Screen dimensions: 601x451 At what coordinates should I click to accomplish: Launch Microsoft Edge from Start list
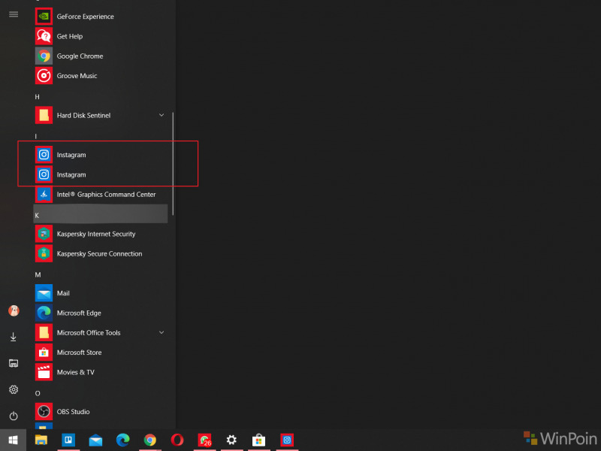point(44,313)
